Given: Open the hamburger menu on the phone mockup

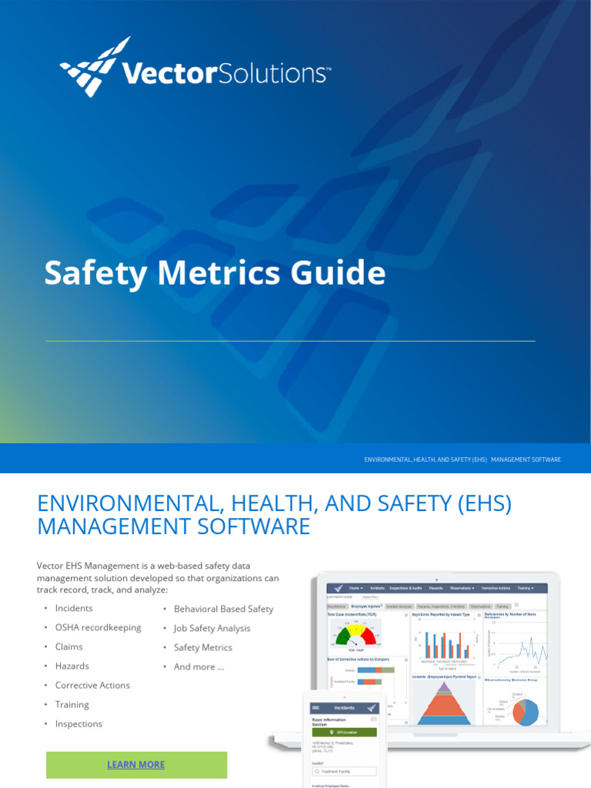Looking at the screenshot, I should pyautogui.click(x=316, y=708).
